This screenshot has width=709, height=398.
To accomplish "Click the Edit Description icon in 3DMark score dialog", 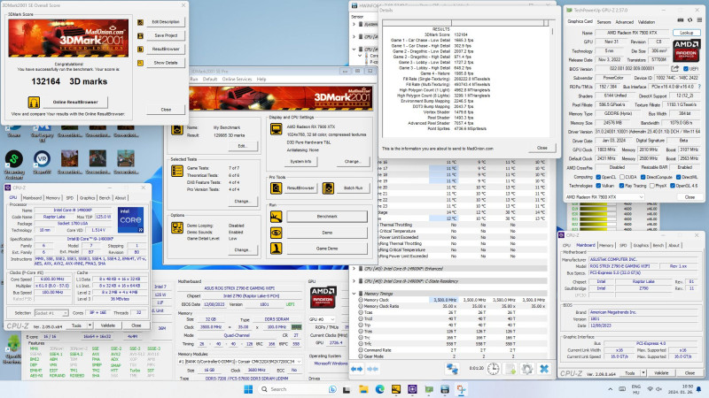I will [140, 21].
